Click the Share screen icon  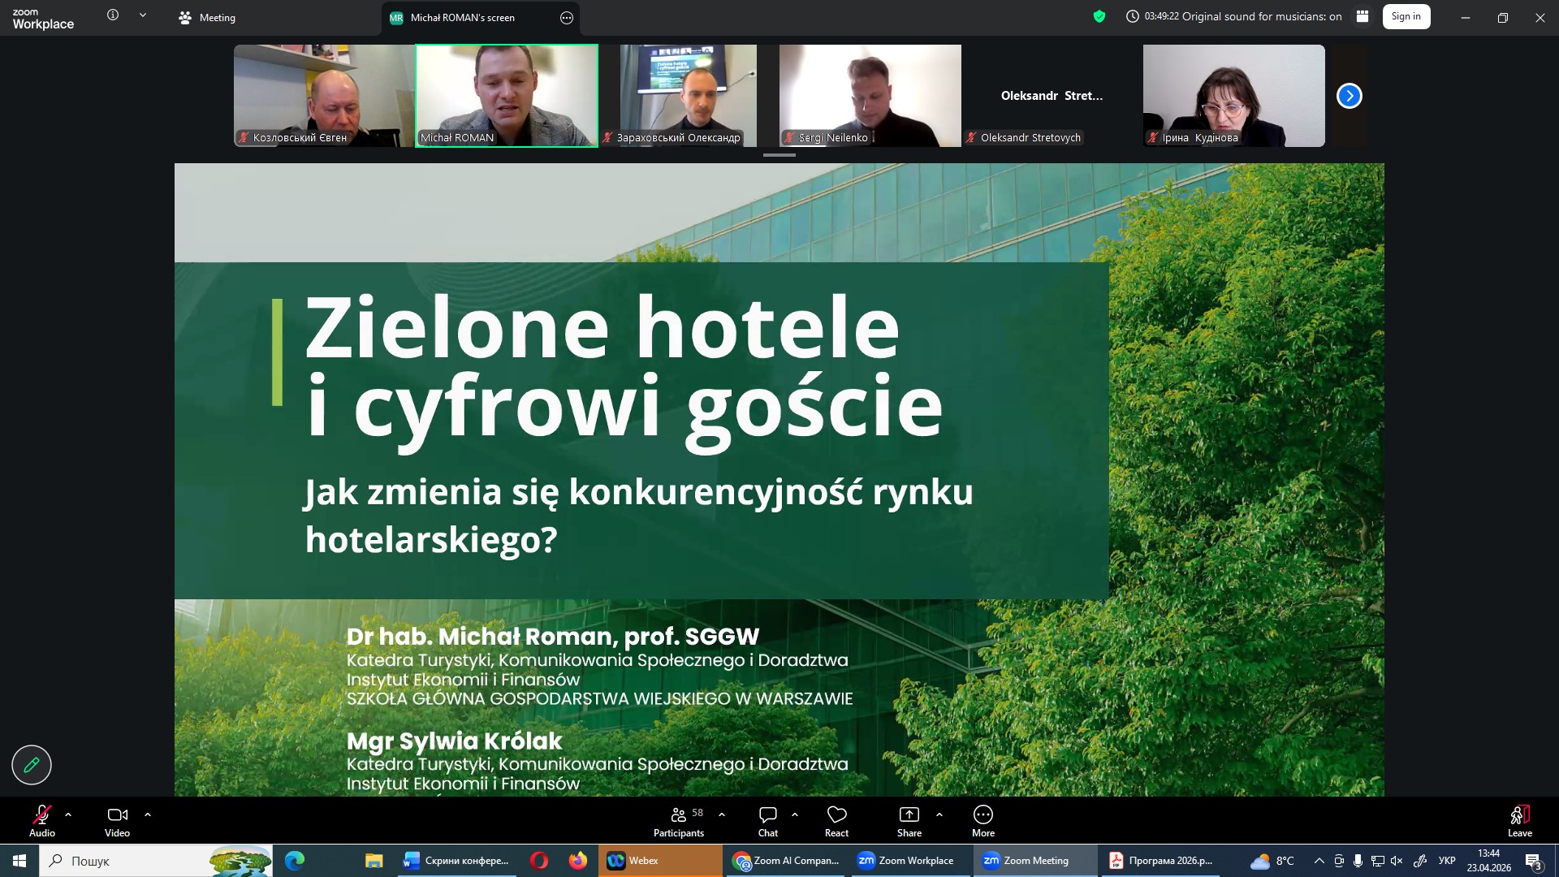pyautogui.click(x=909, y=815)
